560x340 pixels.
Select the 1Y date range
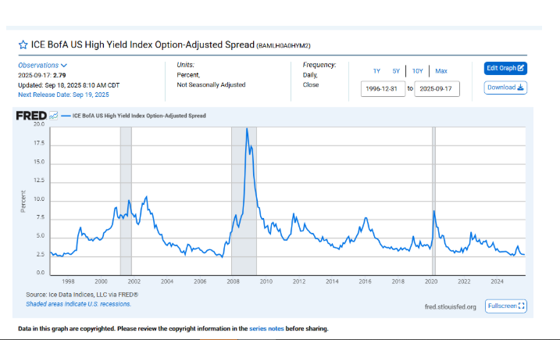376,71
